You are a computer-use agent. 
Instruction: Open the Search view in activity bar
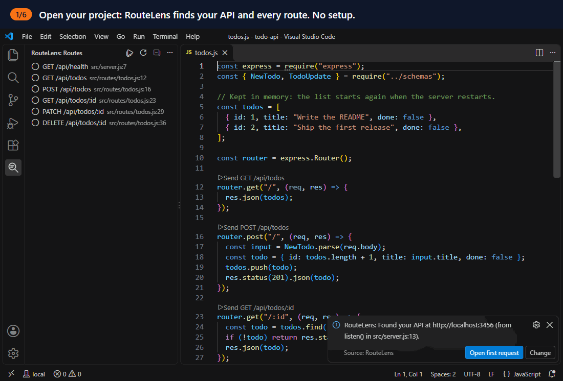[13, 78]
